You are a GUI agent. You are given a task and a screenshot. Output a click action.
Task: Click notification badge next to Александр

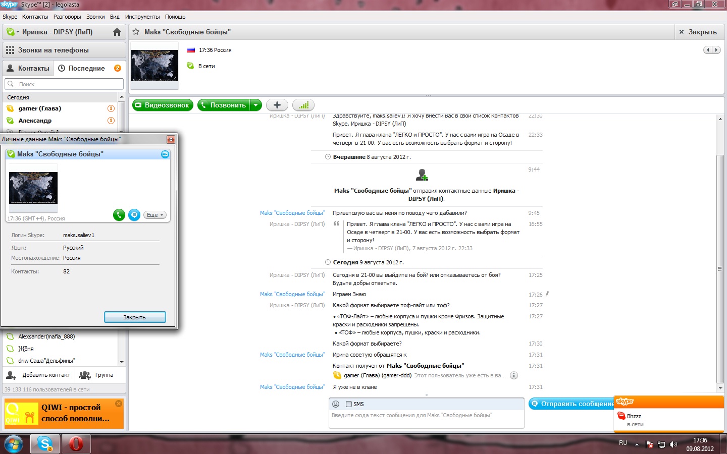[111, 121]
